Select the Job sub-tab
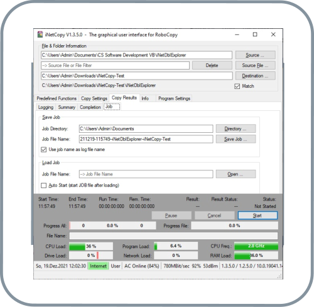The width and height of the screenshot is (314, 307). (112, 107)
